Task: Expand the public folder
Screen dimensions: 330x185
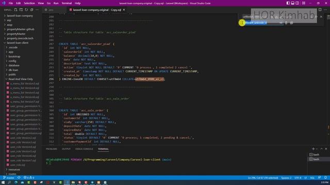Action: point(12,75)
